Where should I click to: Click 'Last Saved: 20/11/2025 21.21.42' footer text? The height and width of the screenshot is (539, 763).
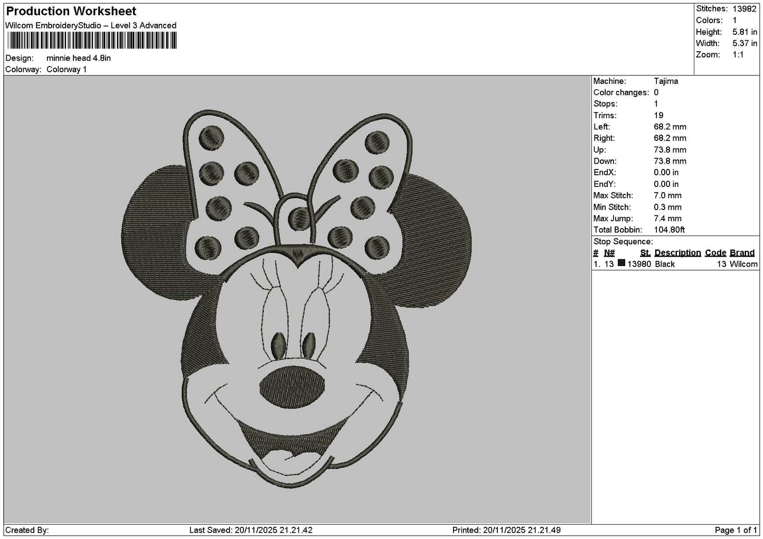[251, 530]
